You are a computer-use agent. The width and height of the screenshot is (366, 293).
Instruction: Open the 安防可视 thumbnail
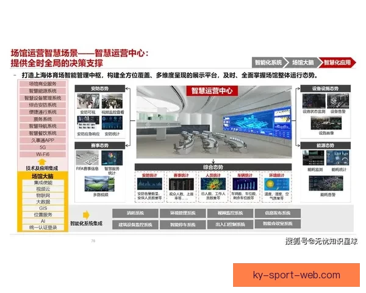tap(88, 101)
